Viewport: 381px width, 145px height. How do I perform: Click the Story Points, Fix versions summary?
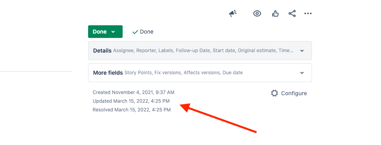(x=184, y=73)
